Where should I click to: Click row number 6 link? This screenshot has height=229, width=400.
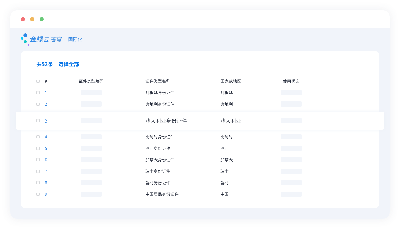(x=46, y=160)
